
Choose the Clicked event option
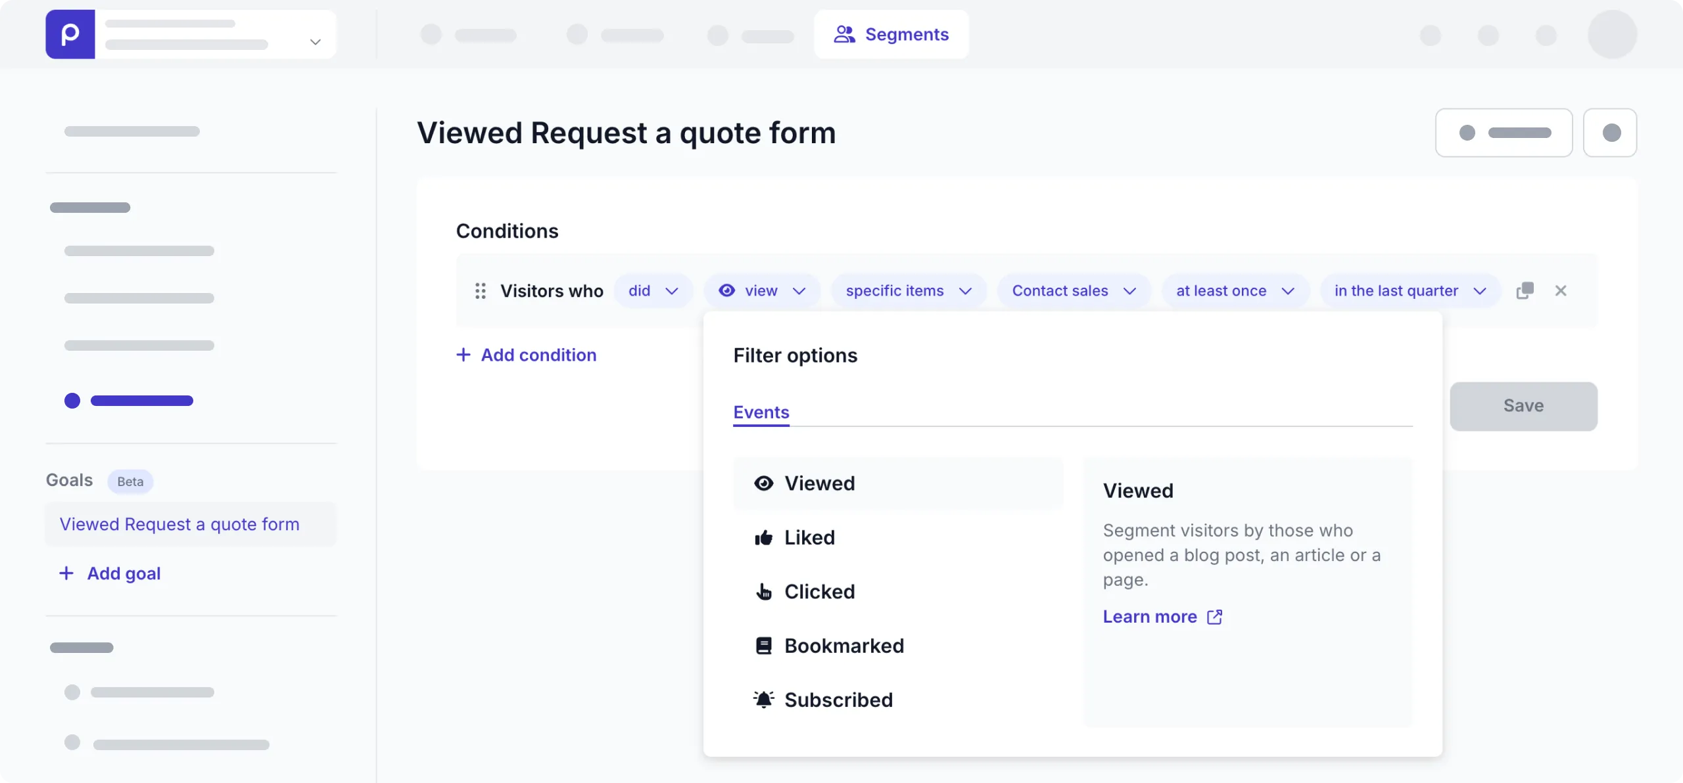click(819, 592)
